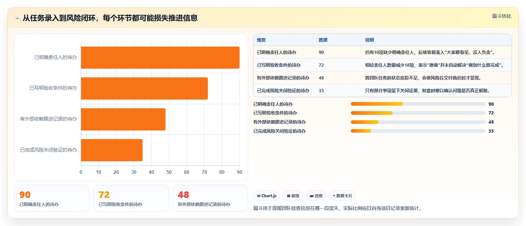The width and height of the screenshot is (526, 226).
Task: Click the Chart.js tag chip
Action: pyautogui.click(x=267, y=196)
